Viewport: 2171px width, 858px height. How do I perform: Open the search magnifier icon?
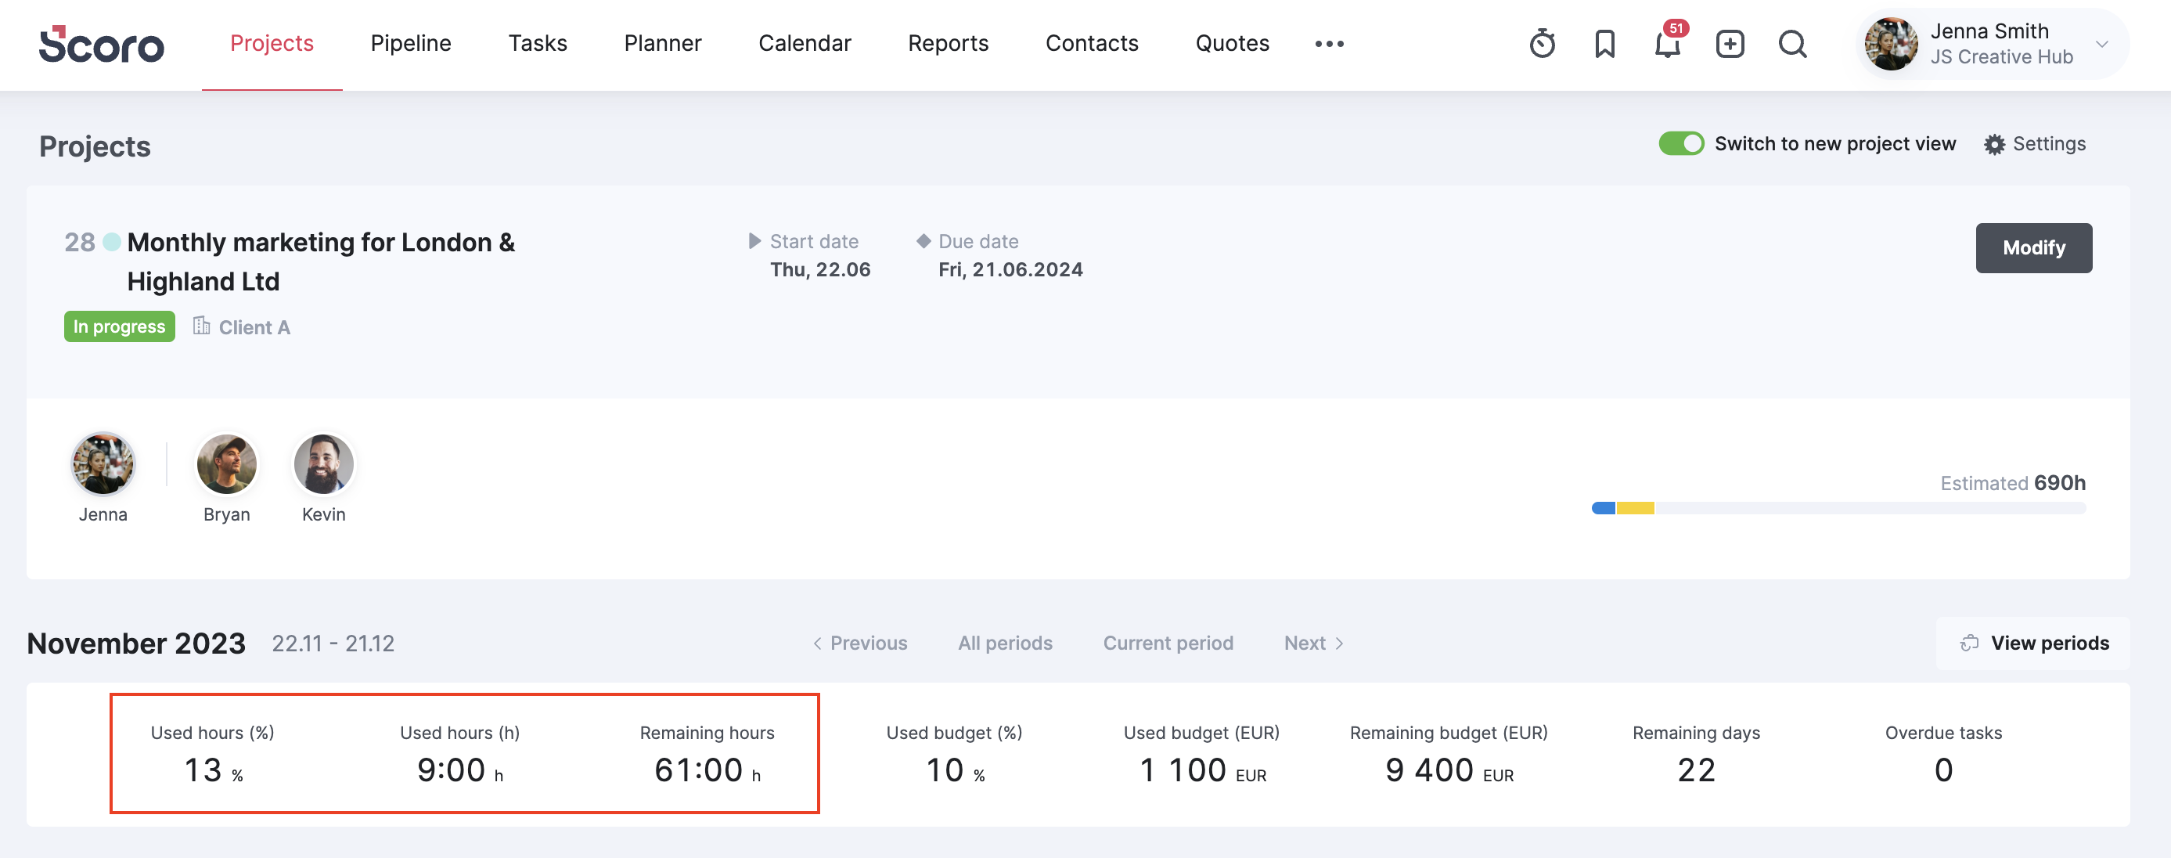[x=1791, y=44]
